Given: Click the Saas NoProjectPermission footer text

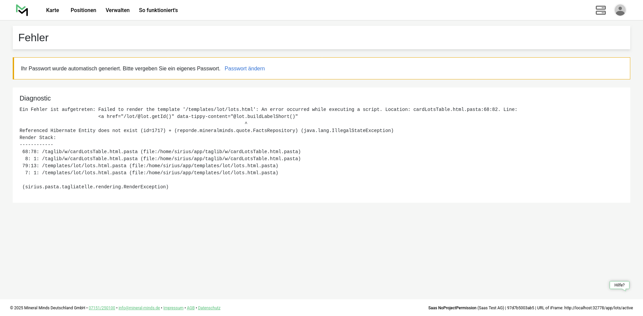Looking at the screenshot, I should [452, 308].
